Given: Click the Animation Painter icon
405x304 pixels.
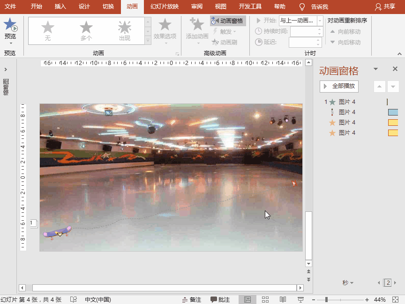Looking at the screenshot, I should 215,42.
